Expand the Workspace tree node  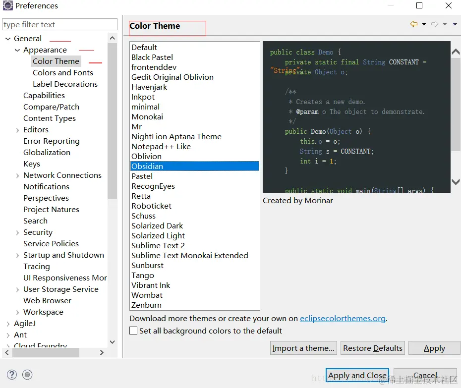[17, 312]
